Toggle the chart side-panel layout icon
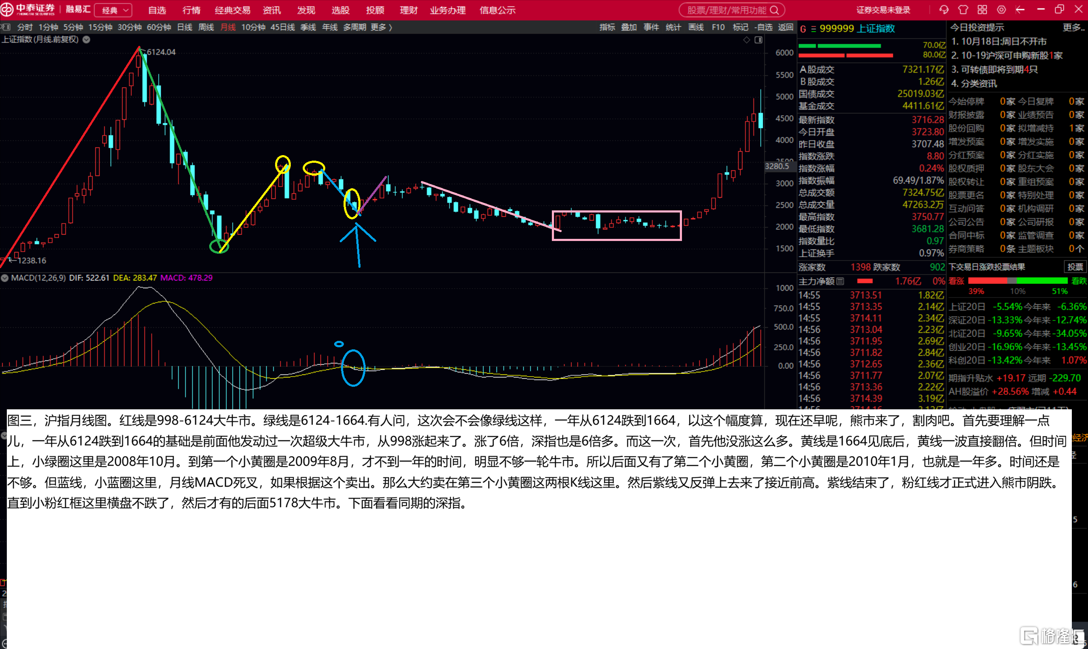Image resolution: width=1088 pixels, height=649 pixels. 758,40
